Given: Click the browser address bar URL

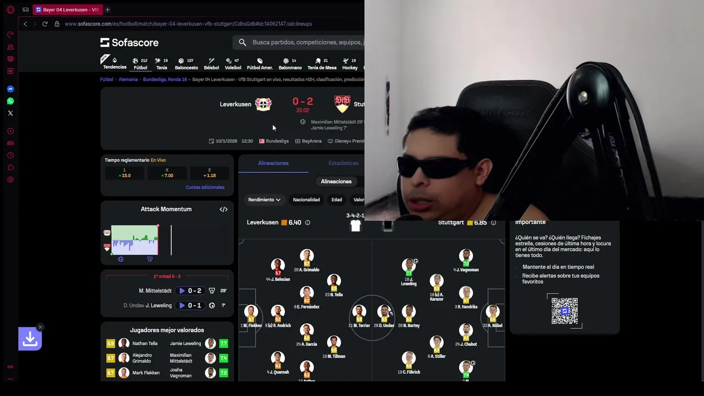Looking at the screenshot, I should click(x=188, y=24).
